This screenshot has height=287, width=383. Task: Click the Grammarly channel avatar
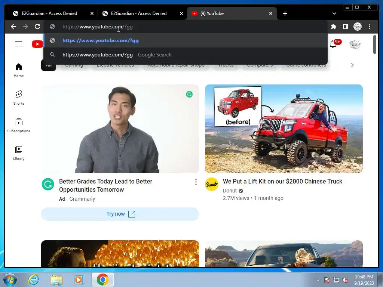pos(48,184)
